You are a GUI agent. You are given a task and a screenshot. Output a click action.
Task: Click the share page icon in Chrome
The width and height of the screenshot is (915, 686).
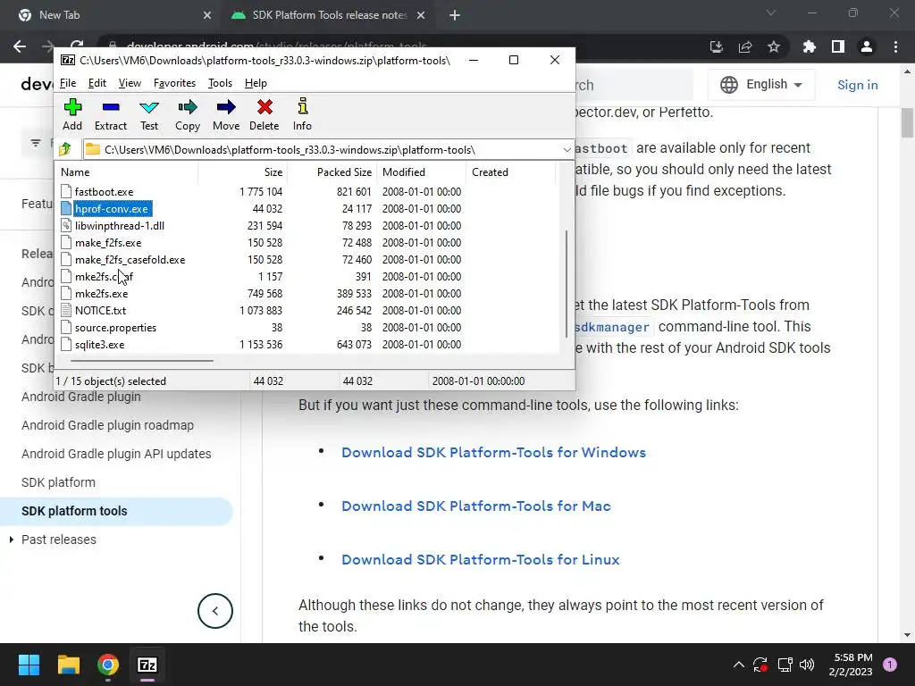pyautogui.click(x=745, y=46)
